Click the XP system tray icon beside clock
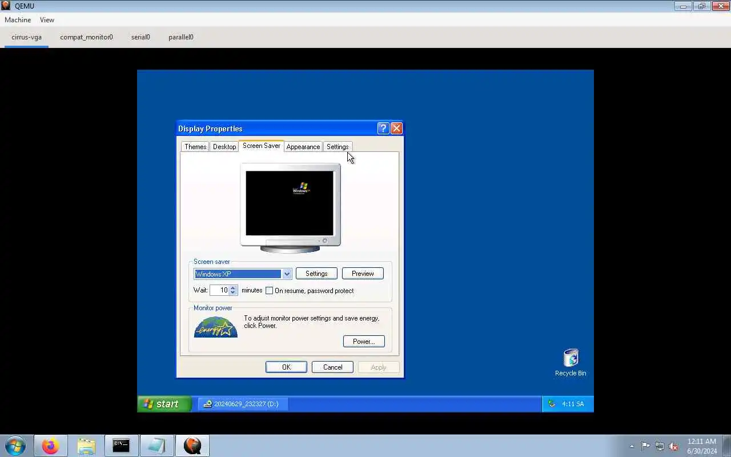Screen dimensions: 731x457 (x=552, y=404)
